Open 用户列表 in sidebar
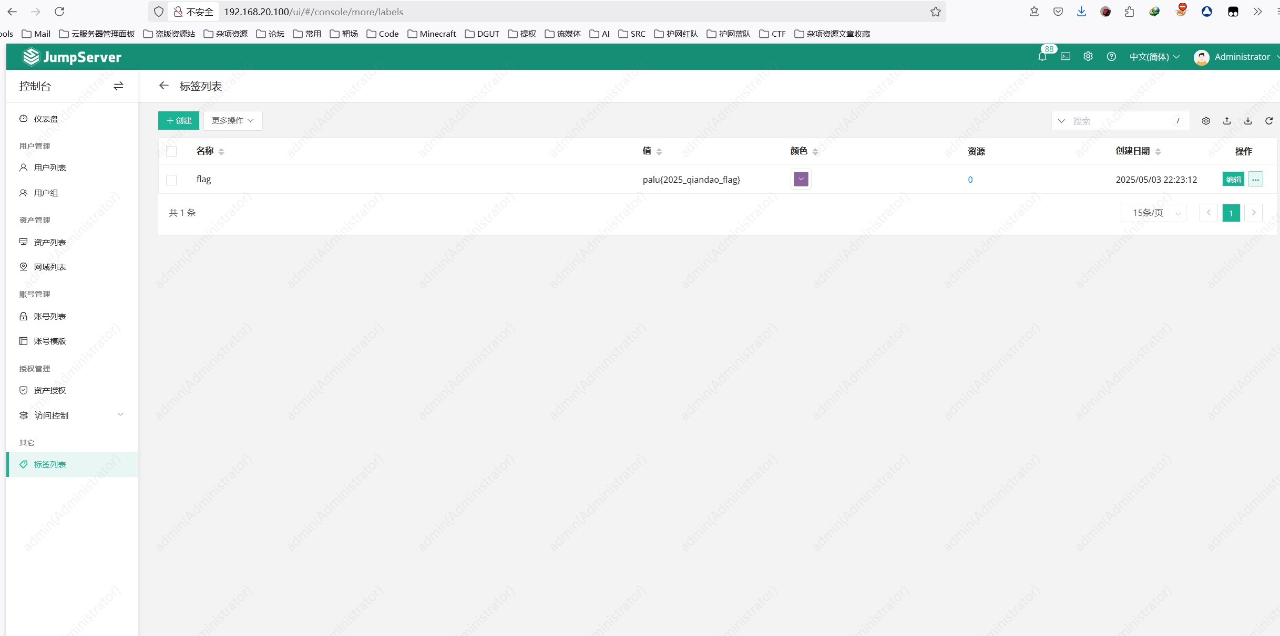1280x636 pixels. coord(50,168)
